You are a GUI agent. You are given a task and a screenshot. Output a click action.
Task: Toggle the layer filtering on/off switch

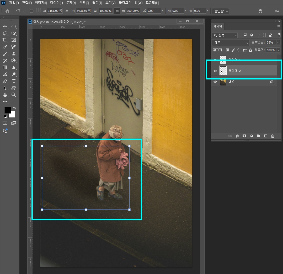point(279,35)
